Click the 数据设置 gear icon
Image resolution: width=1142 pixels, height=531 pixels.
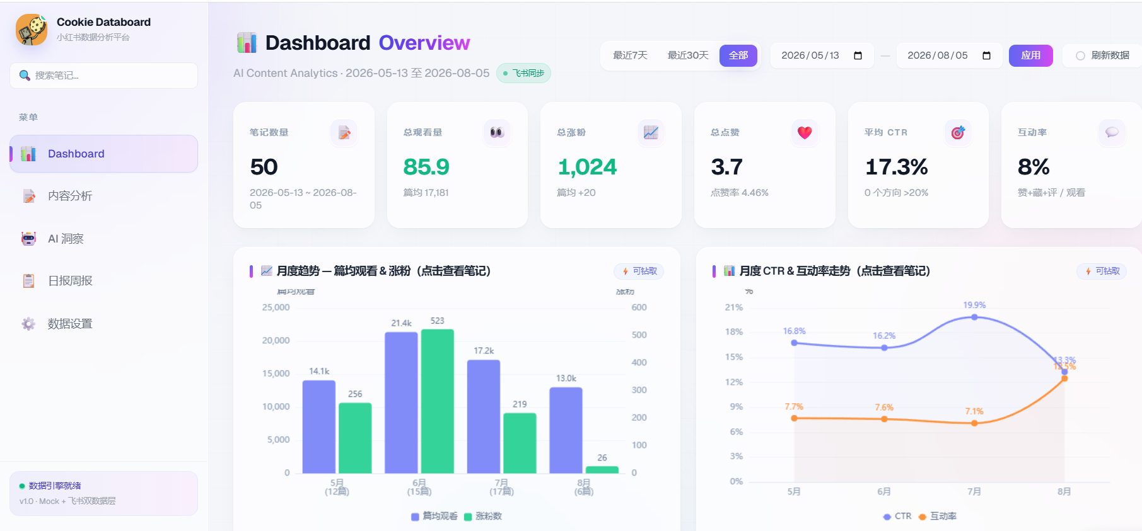pyautogui.click(x=28, y=324)
